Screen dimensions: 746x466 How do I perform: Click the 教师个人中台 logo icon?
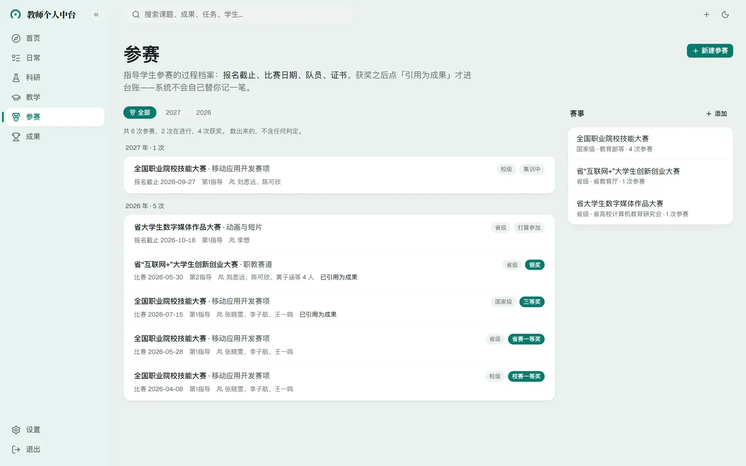[x=15, y=14]
